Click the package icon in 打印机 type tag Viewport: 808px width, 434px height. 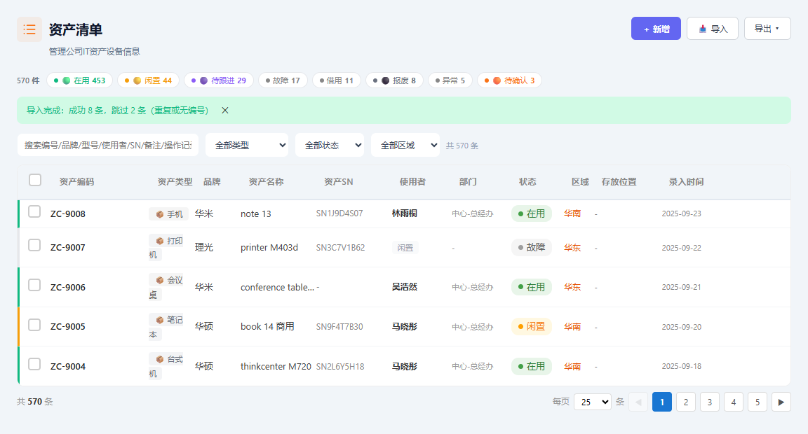click(x=160, y=241)
